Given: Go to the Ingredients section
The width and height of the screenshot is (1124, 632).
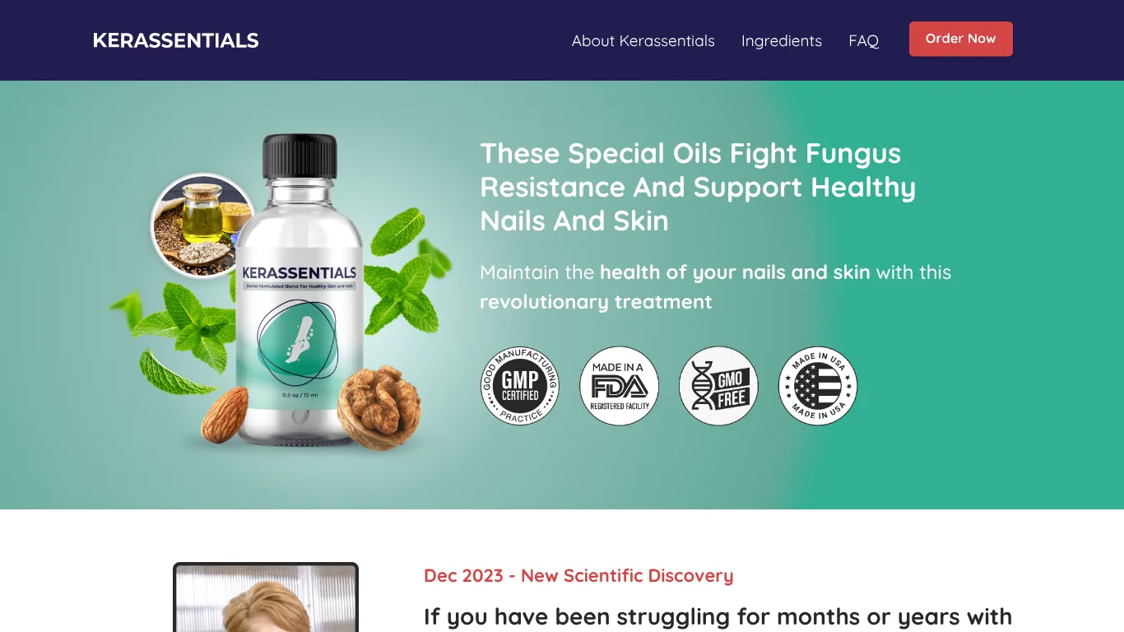Looking at the screenshot, I should [782, 40].
